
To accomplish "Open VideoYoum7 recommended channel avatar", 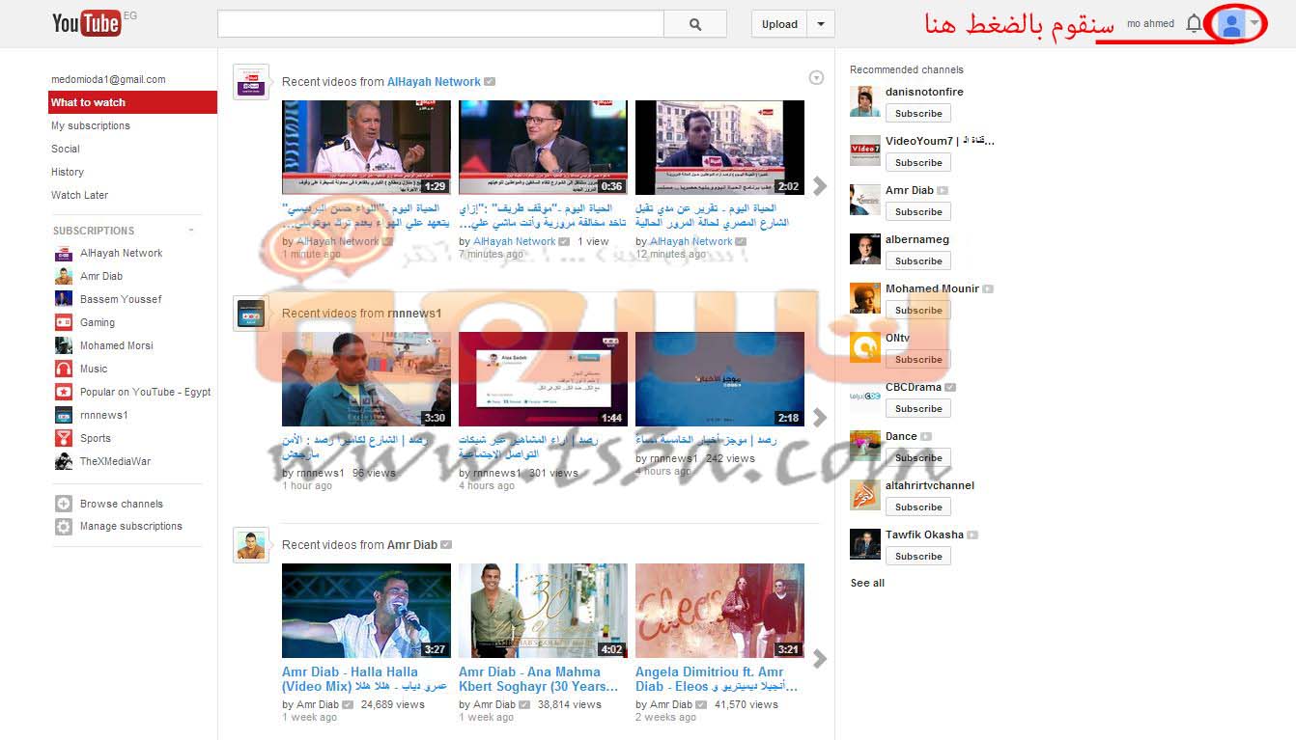I will pos(865,151).
